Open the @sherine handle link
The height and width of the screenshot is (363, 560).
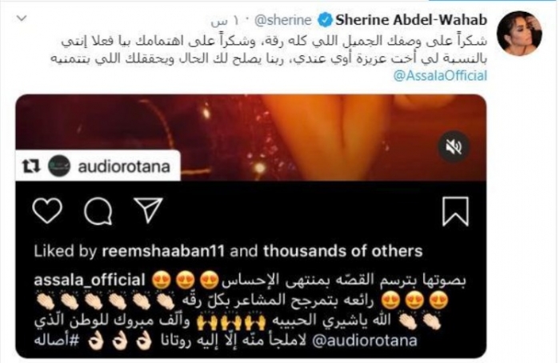(x=282, y=20)
